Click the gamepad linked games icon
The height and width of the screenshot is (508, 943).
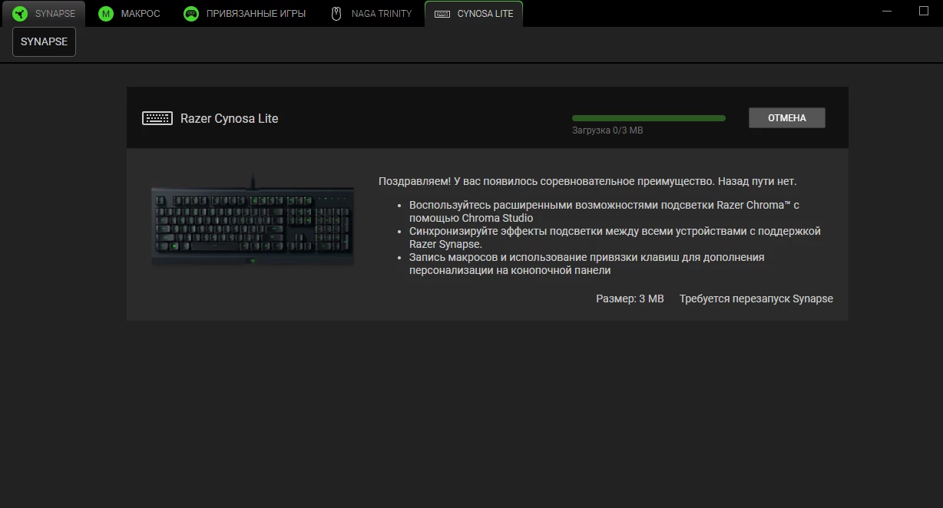[191, 14]
